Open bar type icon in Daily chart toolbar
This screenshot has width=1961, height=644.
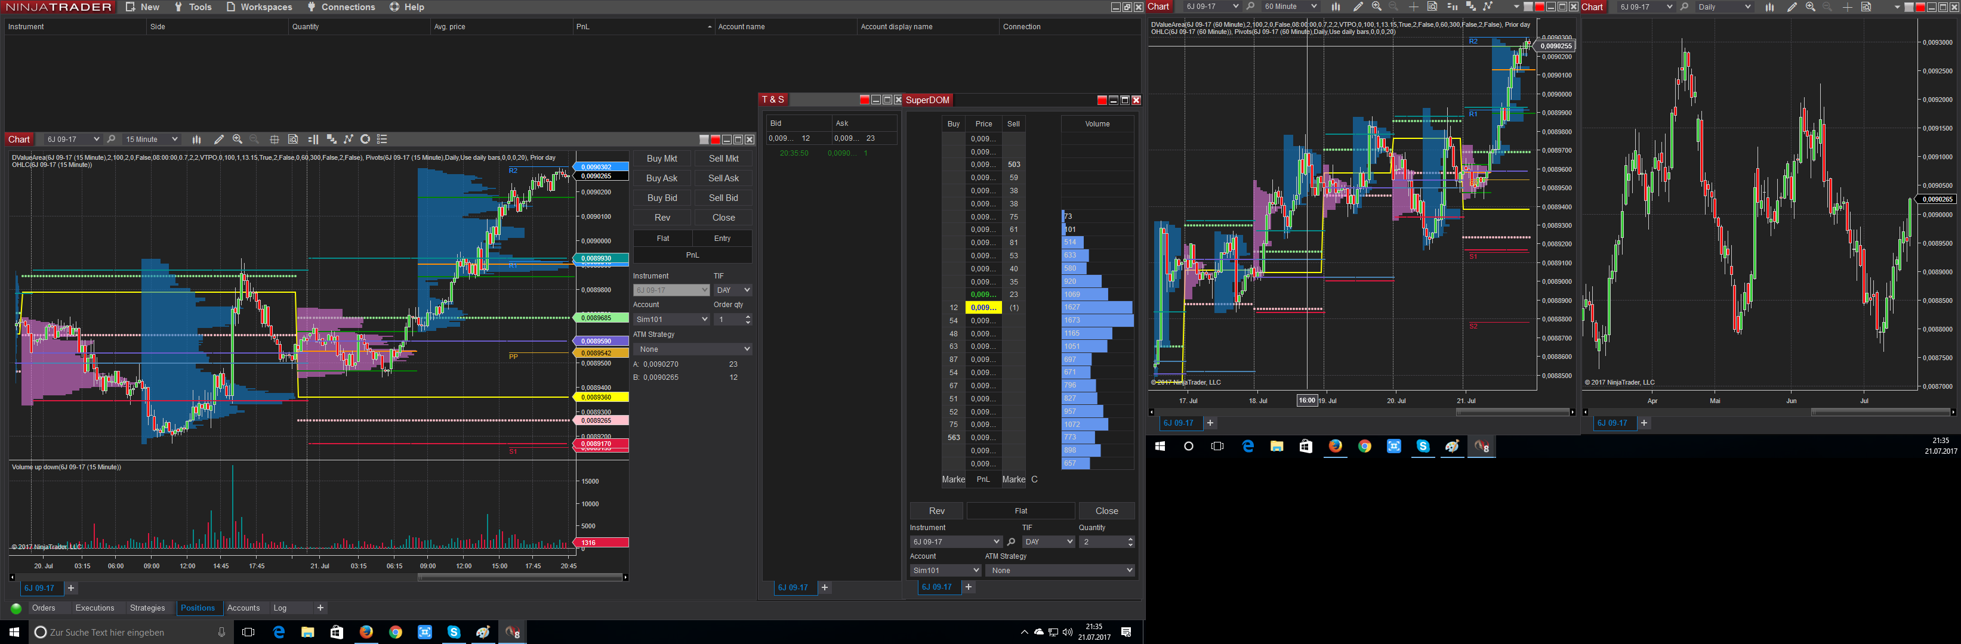1769,7
